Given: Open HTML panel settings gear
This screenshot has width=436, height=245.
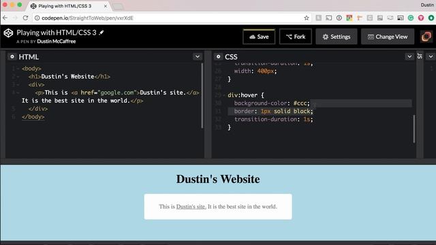Looking at the screenshot, I should tap(12, 56).
